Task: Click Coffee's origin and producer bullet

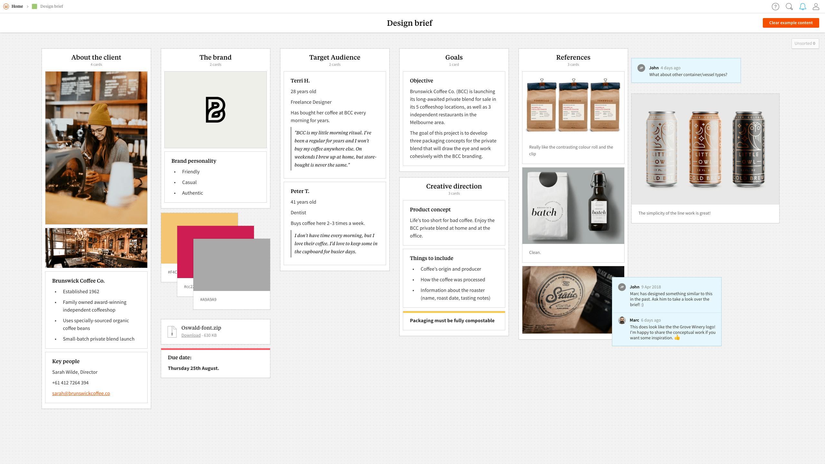Action: [x=451, y=269]
